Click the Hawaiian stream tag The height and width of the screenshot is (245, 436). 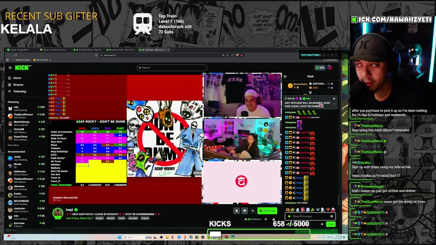coord(133,218)
